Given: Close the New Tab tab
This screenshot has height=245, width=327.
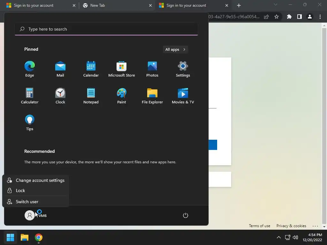Looking at the screenshot, I should [150, 5].
